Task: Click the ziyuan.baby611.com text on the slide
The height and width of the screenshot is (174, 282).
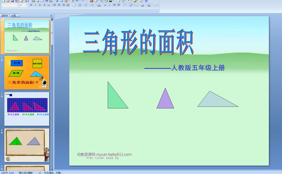Action: (114, 154)
